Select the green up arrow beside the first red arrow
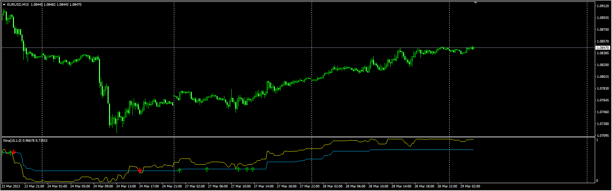Screen dimensions: 612x191 10,152
